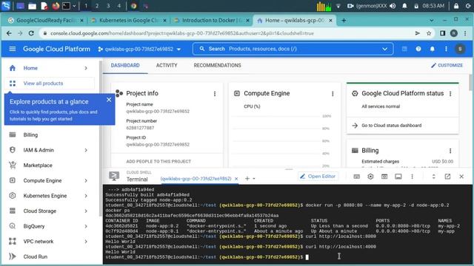The width and height of the screenshot is (474, 266).
Task: Expand VPC network submenu chevron
Action: (x=86, y=242)
